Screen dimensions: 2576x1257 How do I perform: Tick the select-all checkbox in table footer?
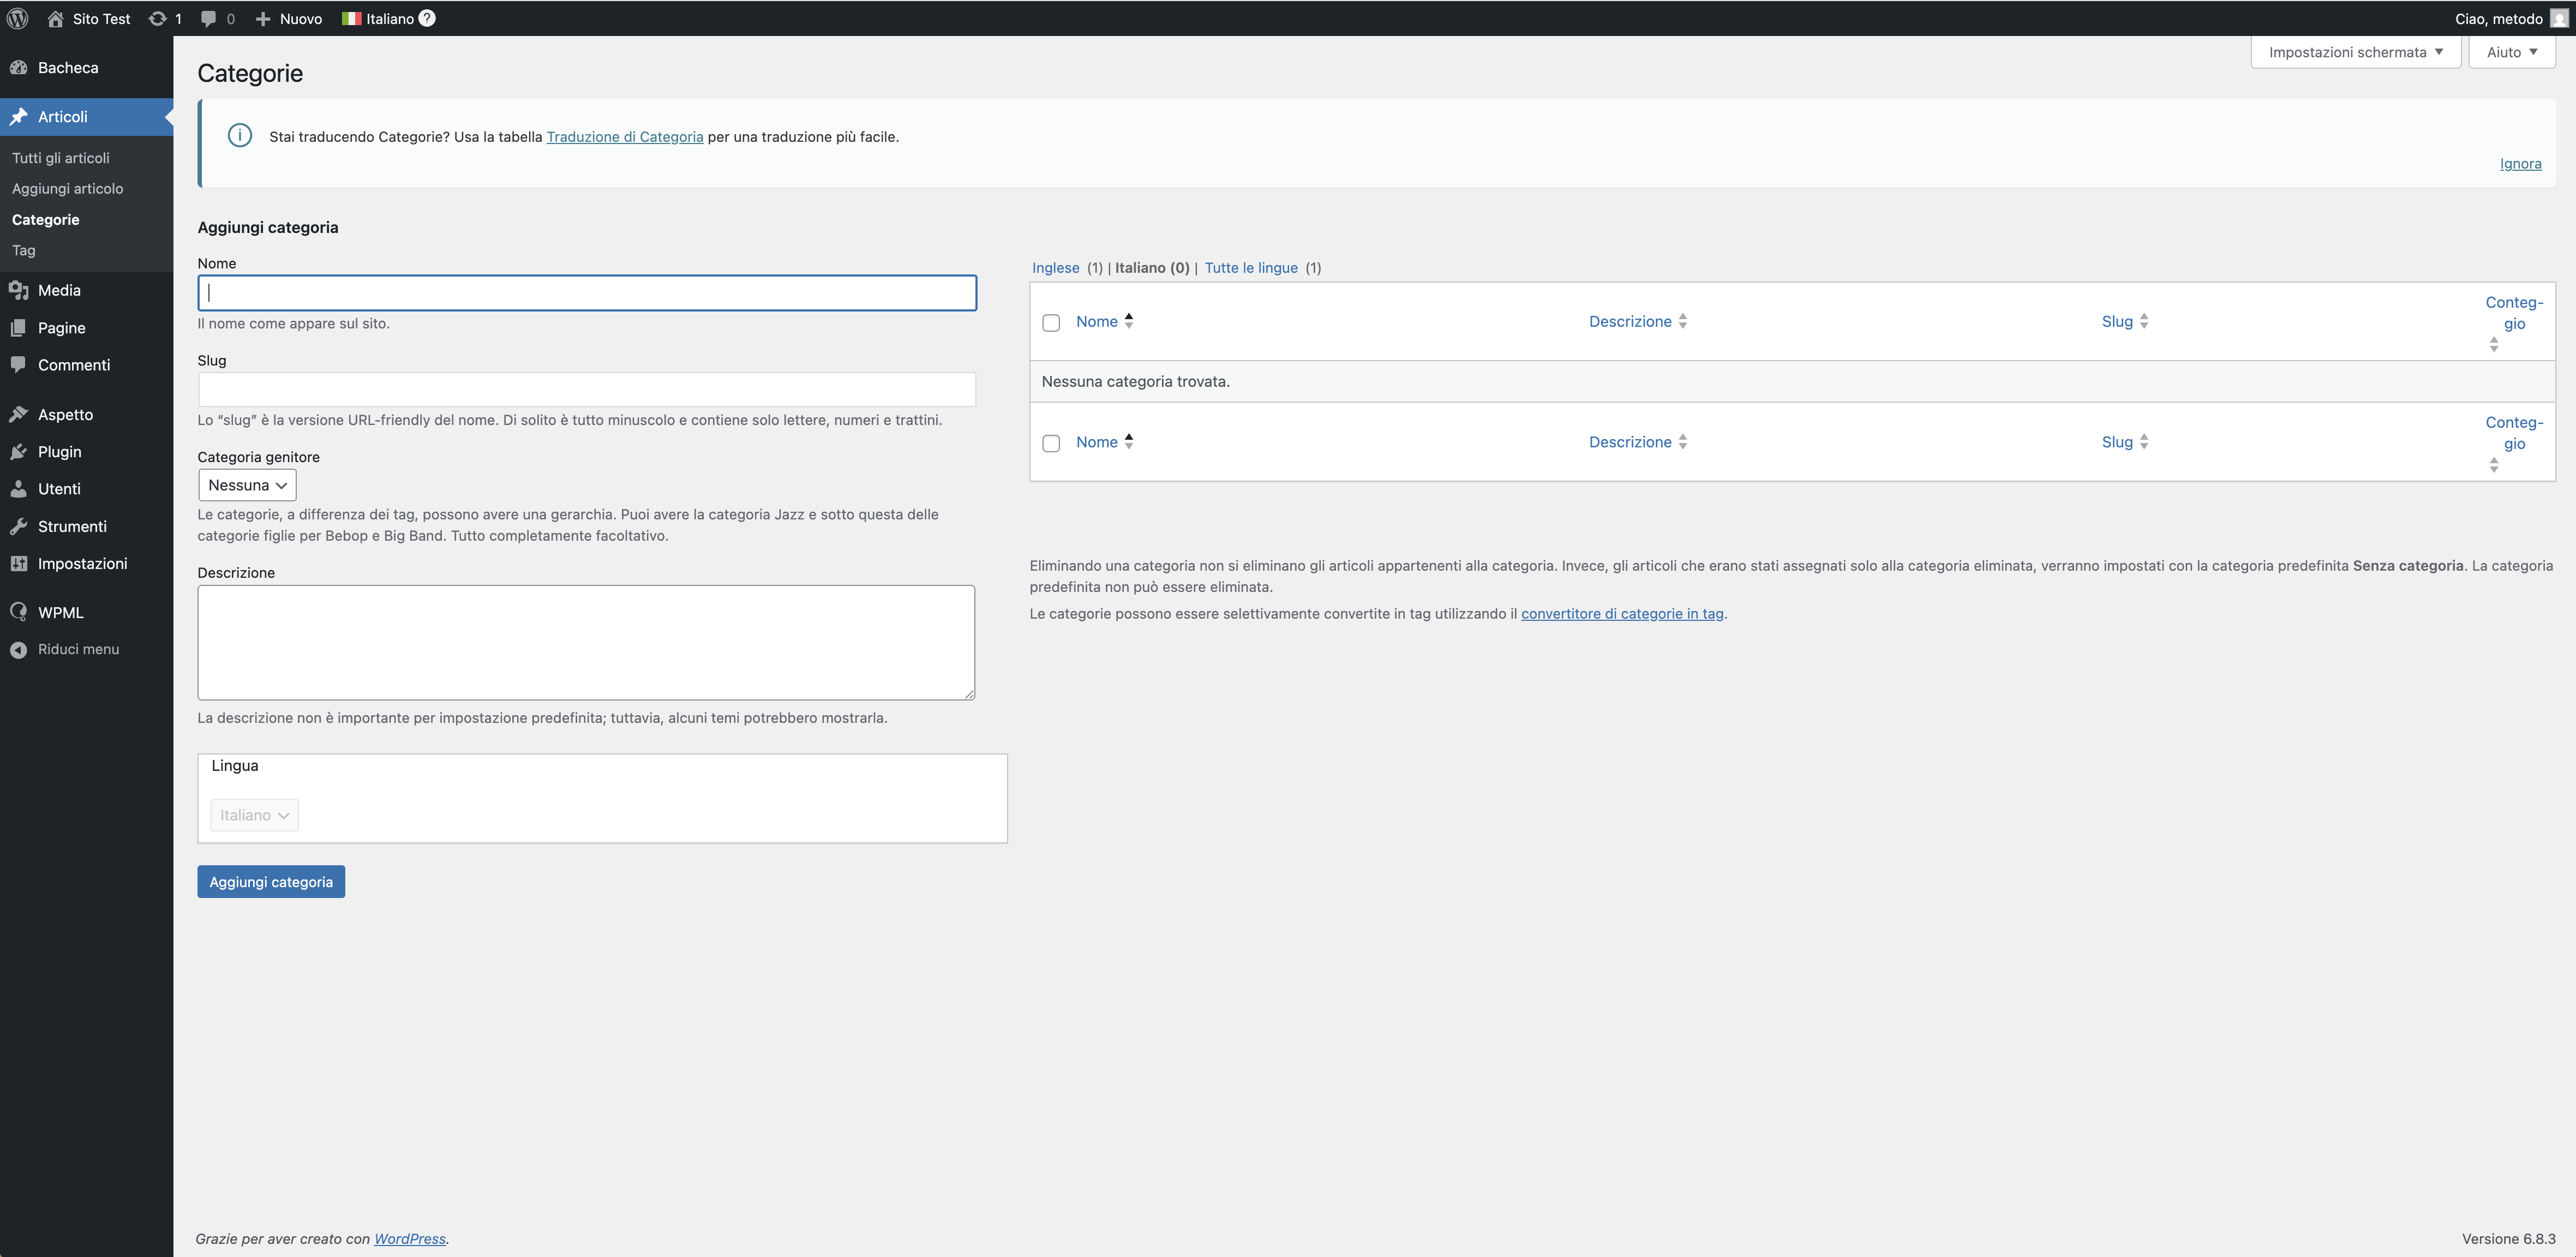tap(1051, 443)
